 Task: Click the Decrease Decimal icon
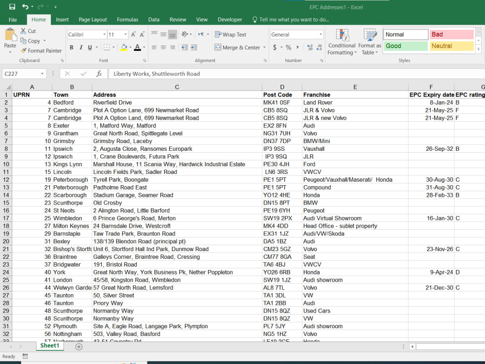coord(319,47)
